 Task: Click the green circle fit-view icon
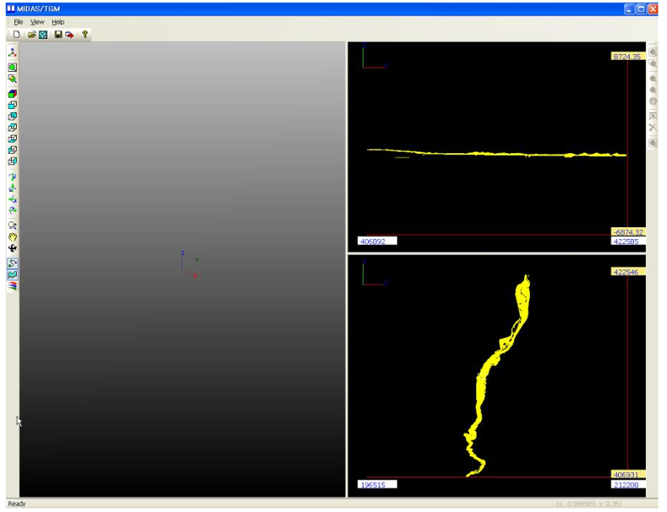pyautogui.click(x=13, y=68)
